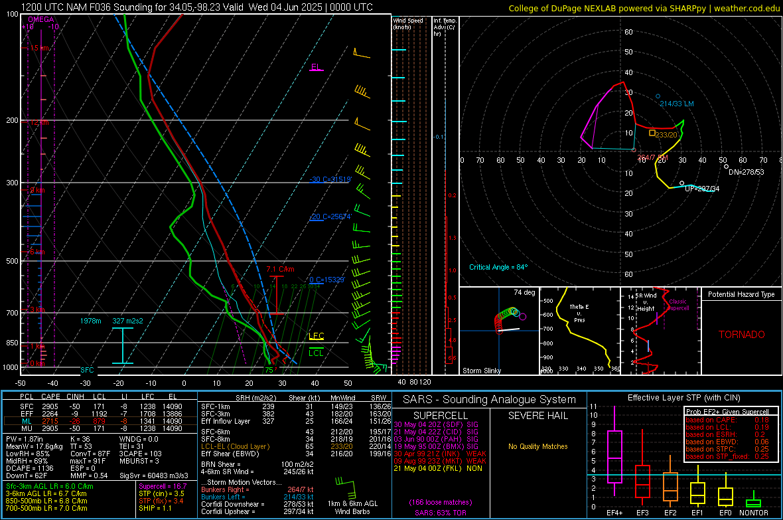Select the EFF parcel row
Image resolution: width=783 pixels, height=520 pixels.
click(100, 414)
